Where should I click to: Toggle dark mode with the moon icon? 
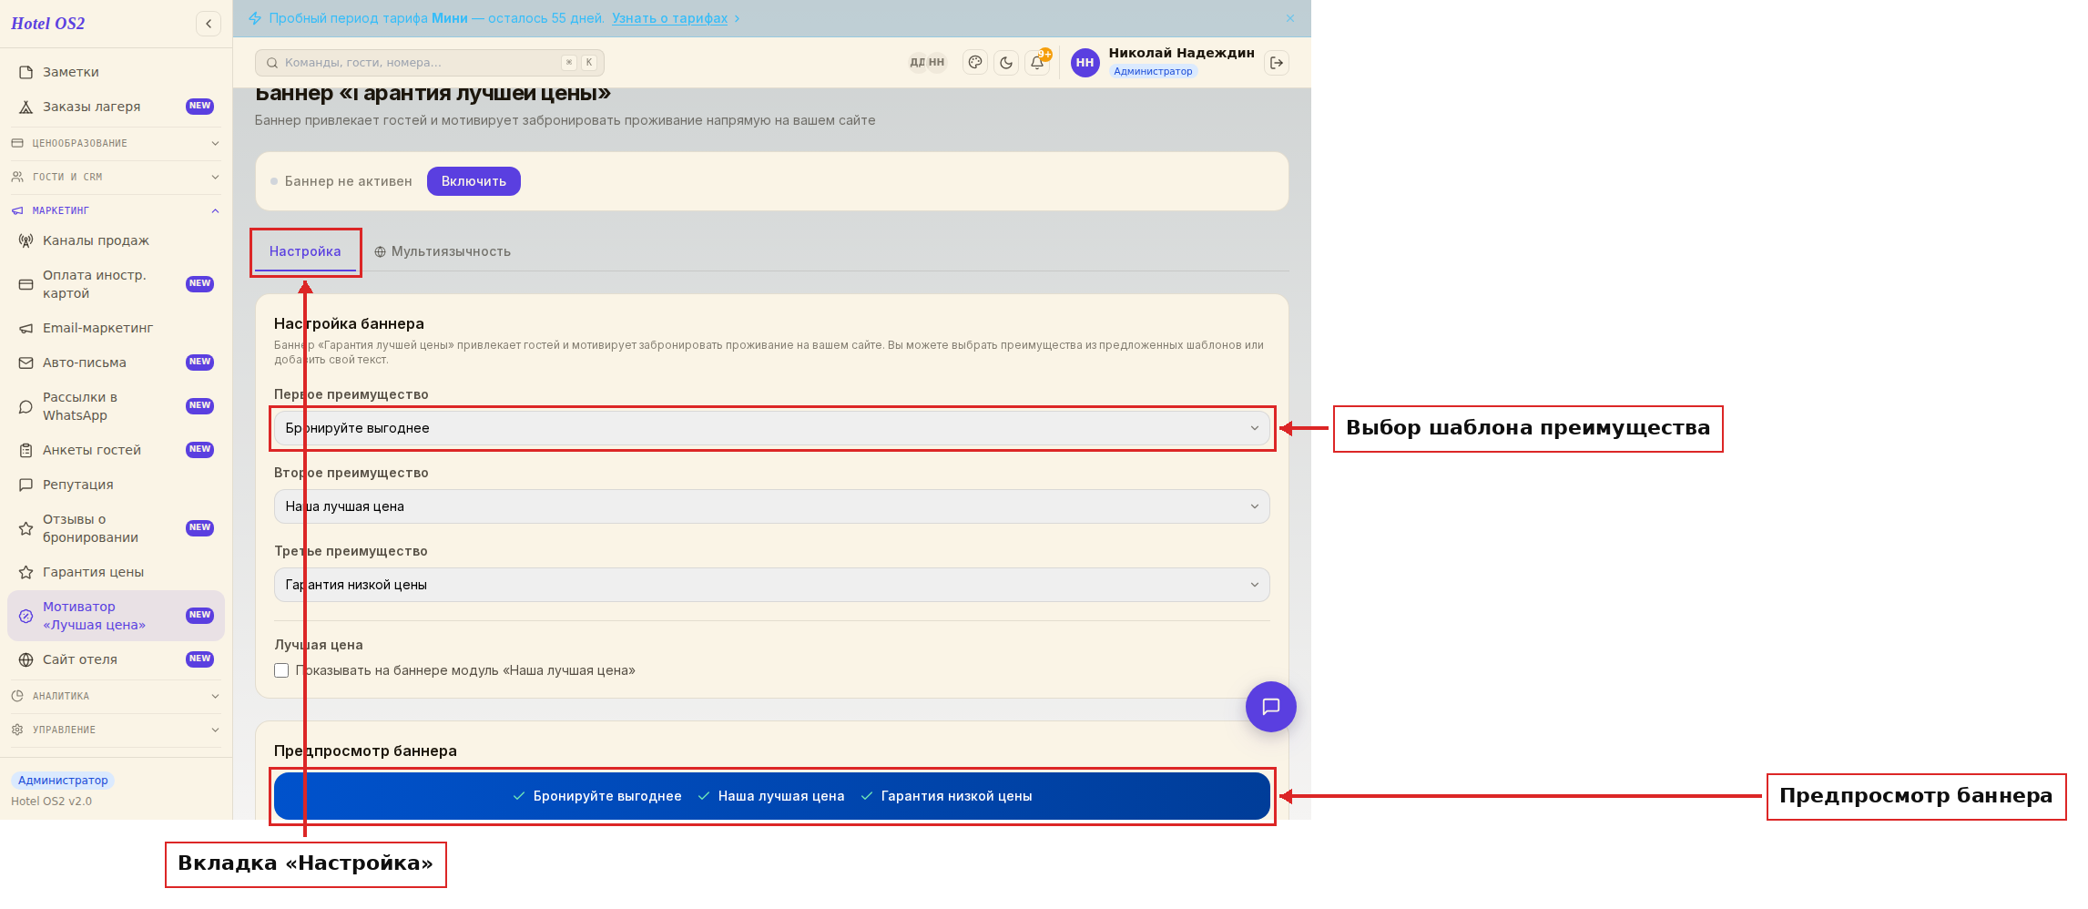1006,63
